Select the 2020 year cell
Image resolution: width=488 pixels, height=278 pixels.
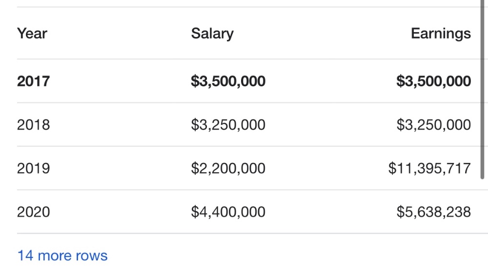[33, 212]
